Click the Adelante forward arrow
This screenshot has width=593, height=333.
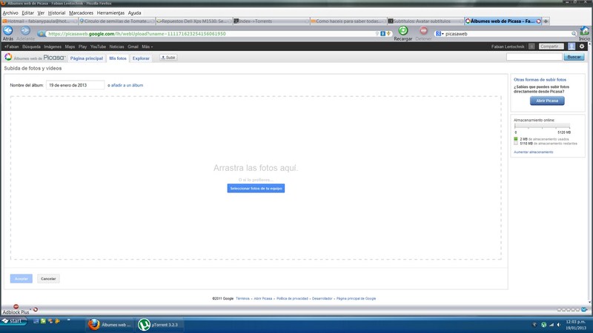[25, 30]
